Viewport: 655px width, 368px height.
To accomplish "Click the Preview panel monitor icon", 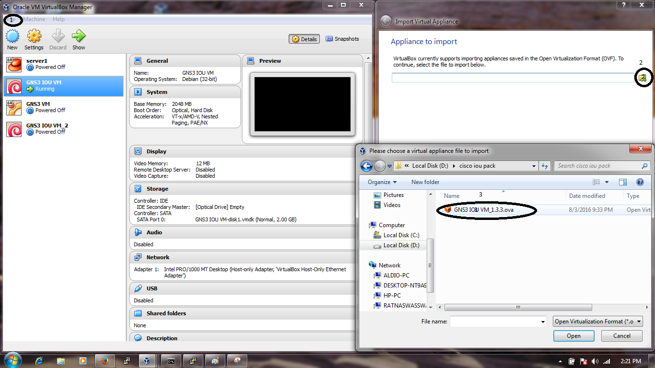I will click(x=251, y=61).
